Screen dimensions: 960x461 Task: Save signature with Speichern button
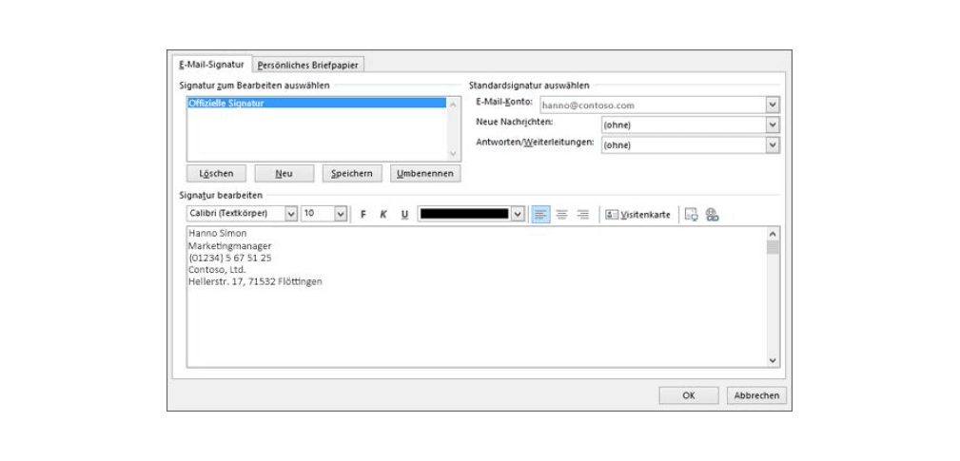(352, 174)
